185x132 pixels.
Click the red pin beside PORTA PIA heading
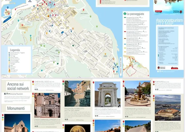tap(154, 82)
